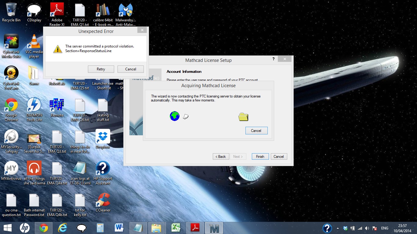Select things to do in near future file
Viewport: 417px width, 234px height.
[x=80, y=141]
